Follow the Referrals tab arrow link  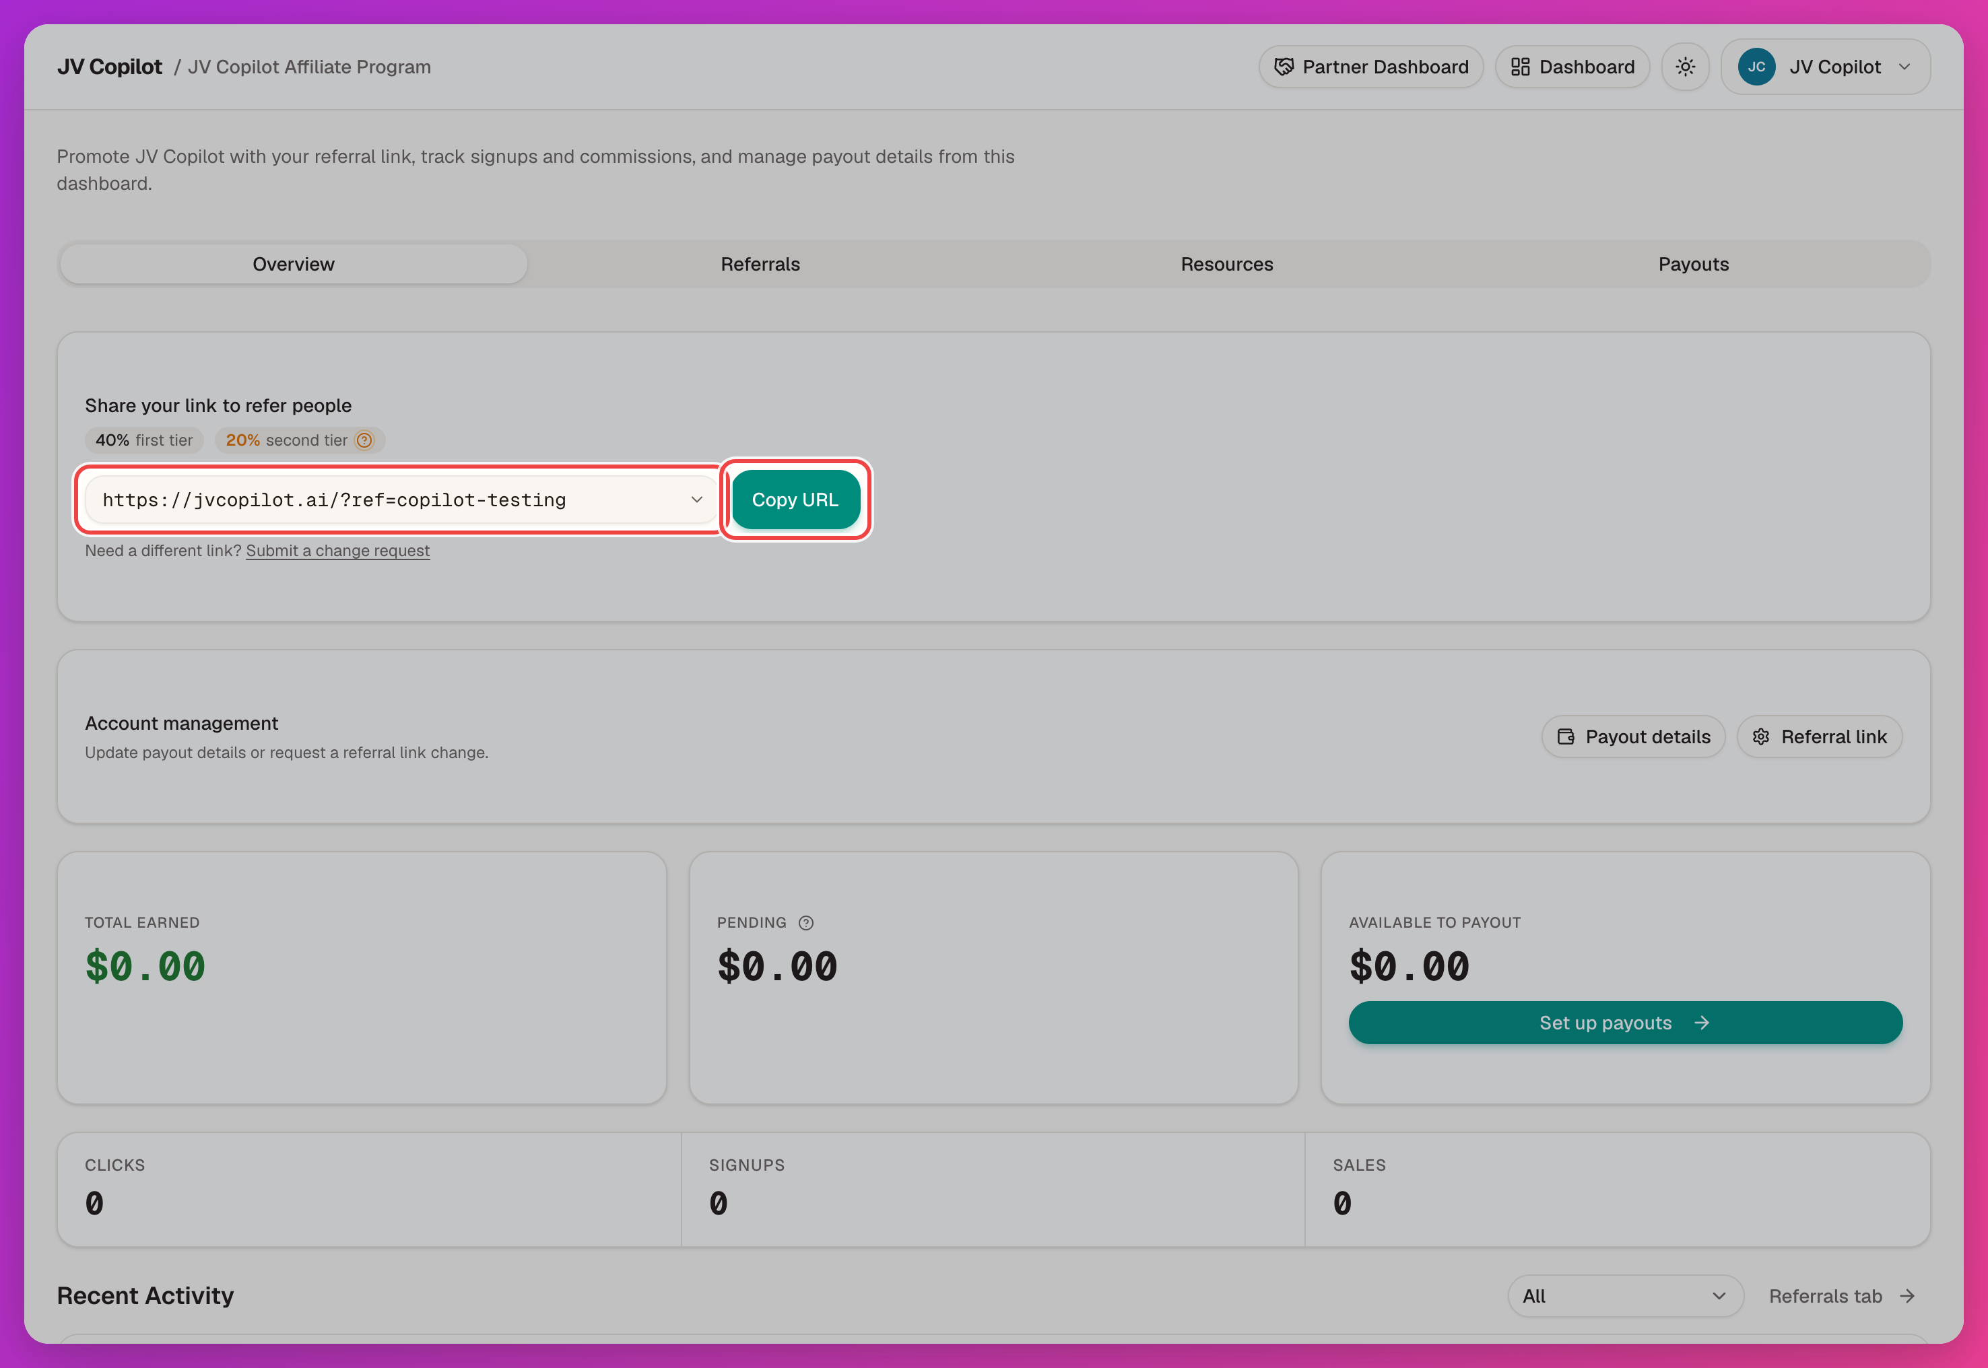click(1841, 1296)
